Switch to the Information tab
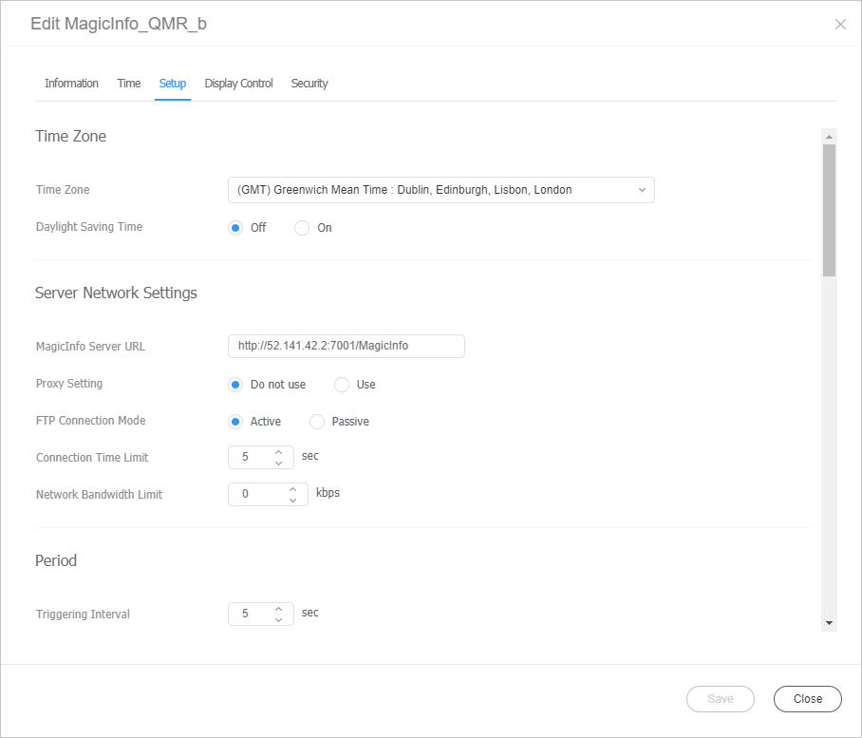The image size is (862, 738). click(x=71, y=84)
